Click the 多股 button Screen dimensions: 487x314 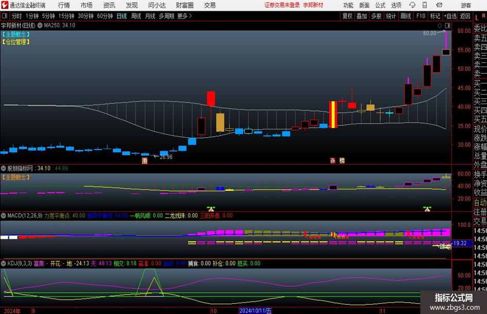[376, 16]
